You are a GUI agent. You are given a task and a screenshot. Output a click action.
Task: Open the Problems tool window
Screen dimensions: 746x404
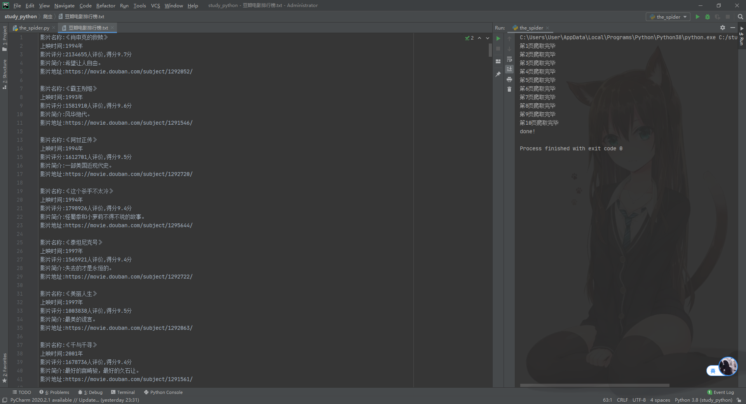[54, 392]
